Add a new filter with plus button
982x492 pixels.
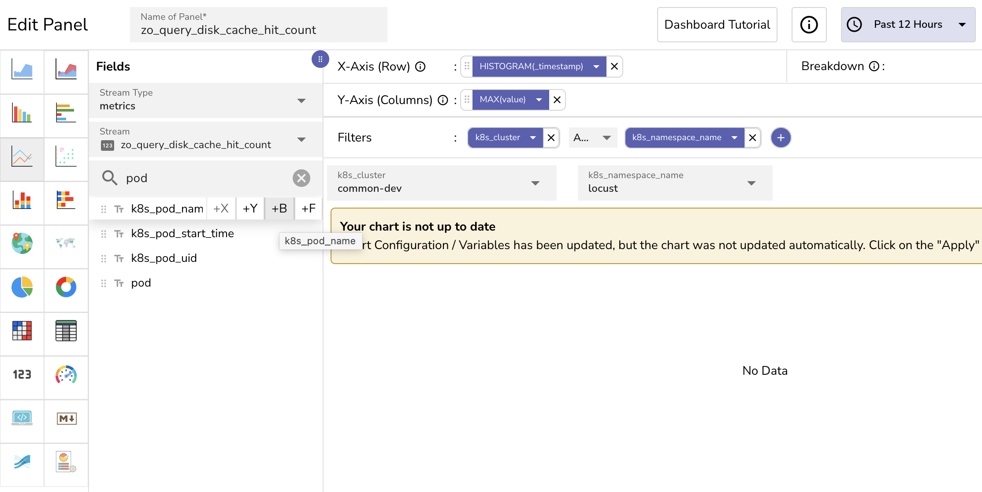click(x=781, y=138)
